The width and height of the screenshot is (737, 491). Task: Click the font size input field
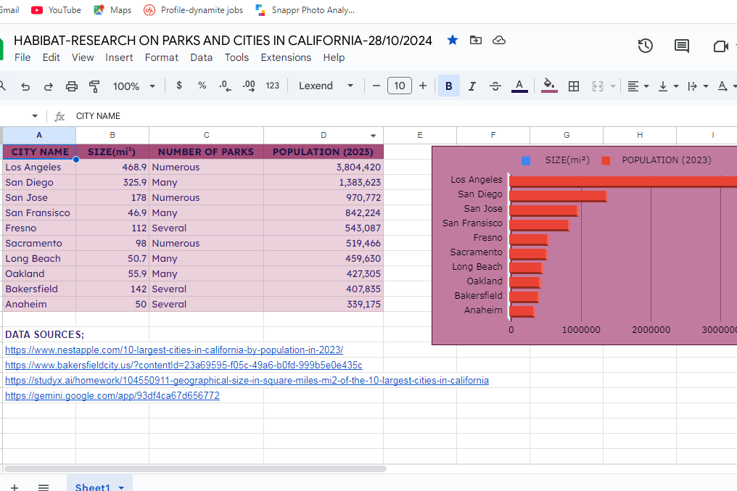pyautogui.click(x=400, y=86)
